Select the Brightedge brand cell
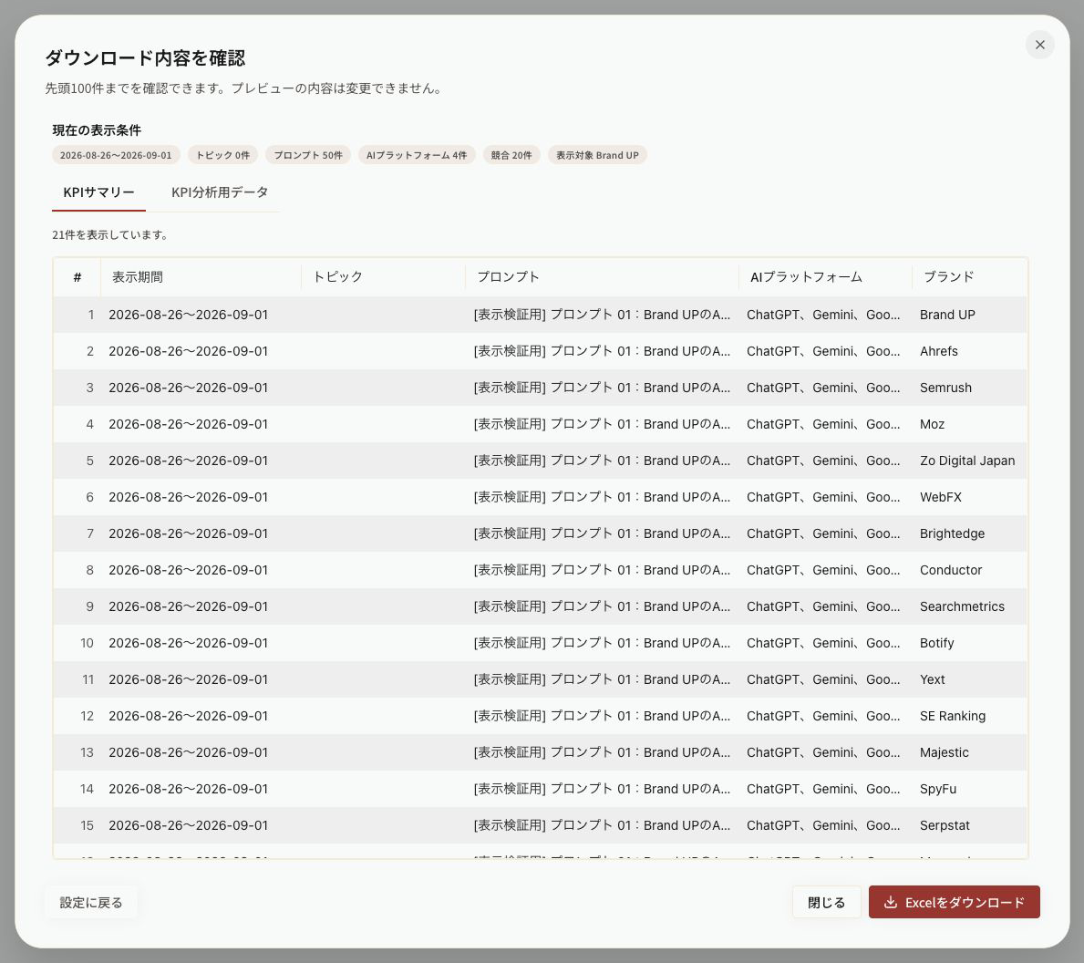The width and height of the screenshot is (1084, 963). click(970, 533)
